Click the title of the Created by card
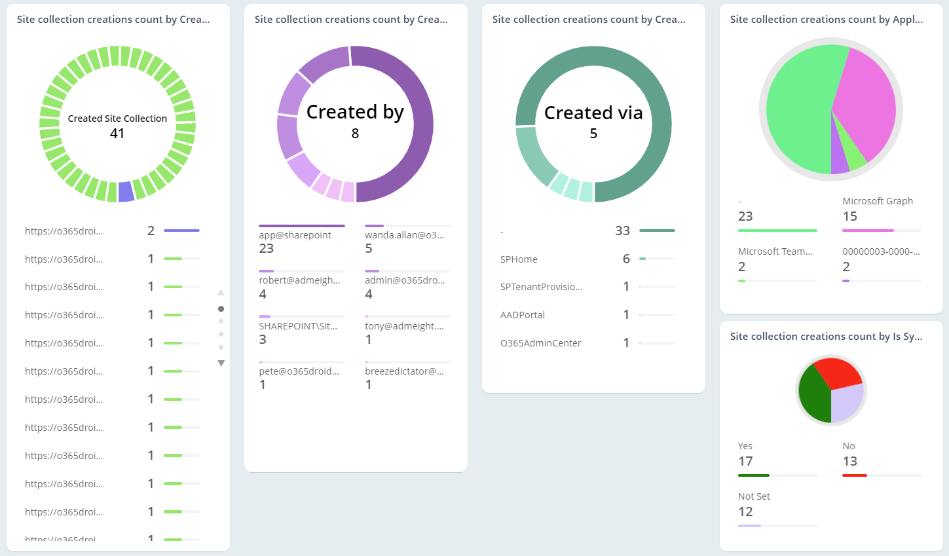Screen dimensions: 949x556 click(x=350, y=19)
